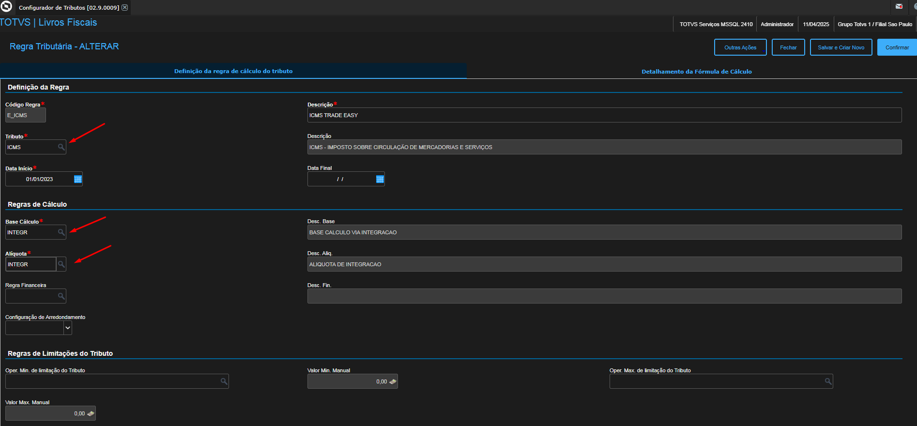The width and height of the screenshot is (917, 426).
Task: Click the Oper. Max. de limitação search icon
Action: [828, 381]
